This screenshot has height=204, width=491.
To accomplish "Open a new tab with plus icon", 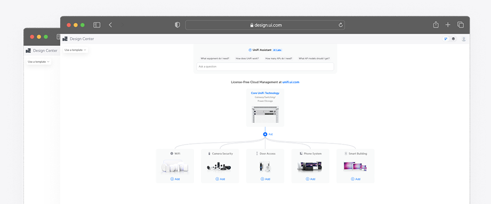I will click(448, 24).
